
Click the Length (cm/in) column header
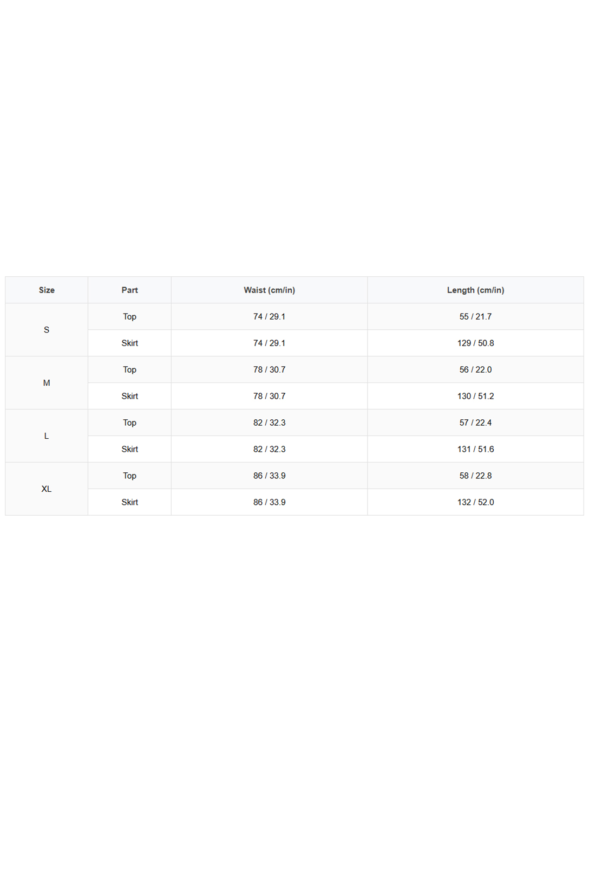pos(475,290)
